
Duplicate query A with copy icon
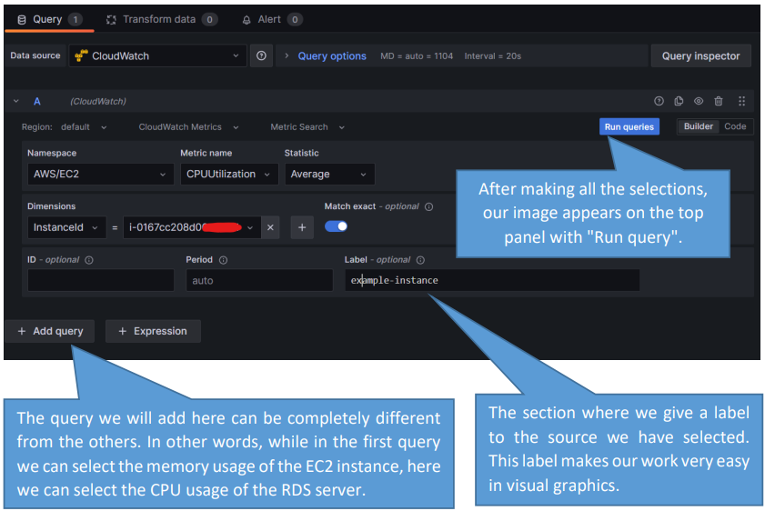tap(679, 101)
